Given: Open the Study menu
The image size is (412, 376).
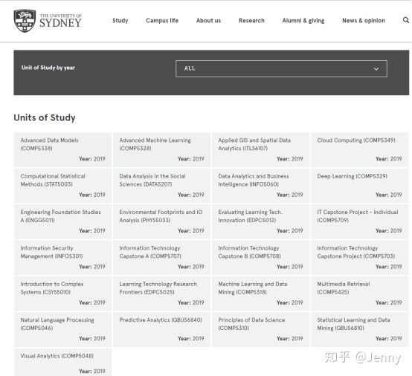Looking at the screenshot, I should [120, 21].
